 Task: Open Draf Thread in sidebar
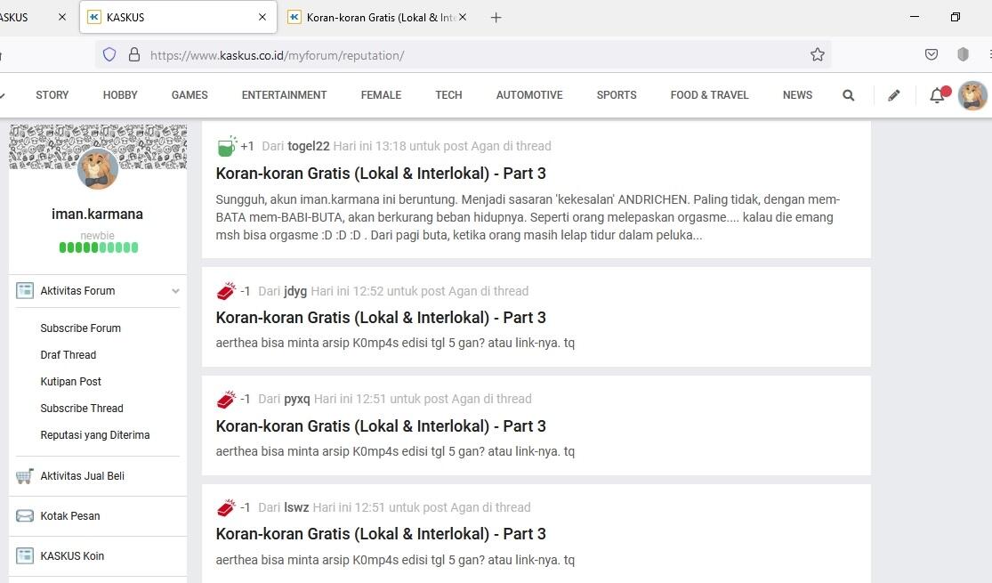coord(69,354)
